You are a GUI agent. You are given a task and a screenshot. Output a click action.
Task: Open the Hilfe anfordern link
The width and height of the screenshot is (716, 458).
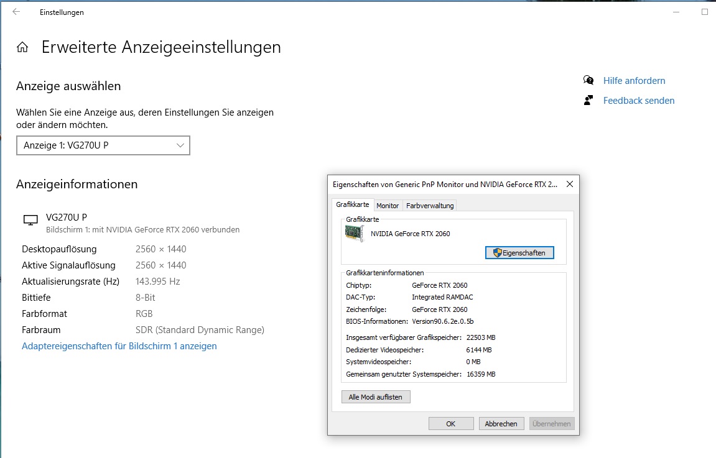click(x=635, y=81)
